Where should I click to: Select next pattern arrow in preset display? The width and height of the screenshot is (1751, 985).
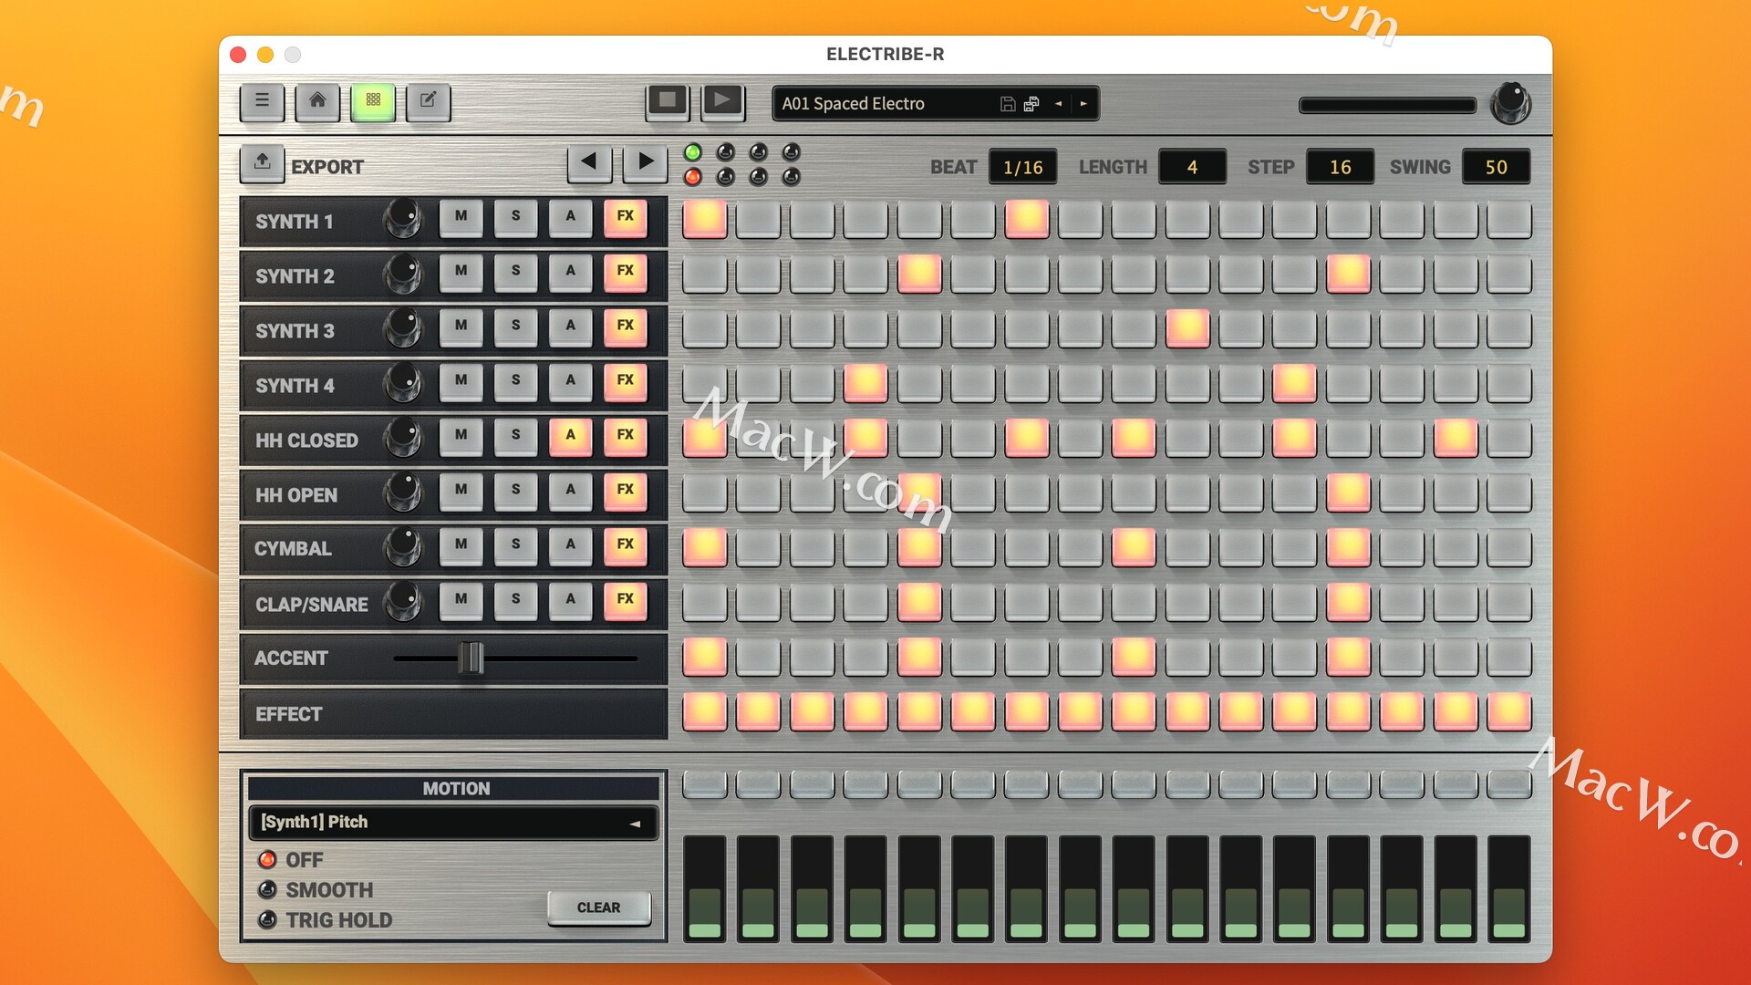click(x=1083, y=104)
